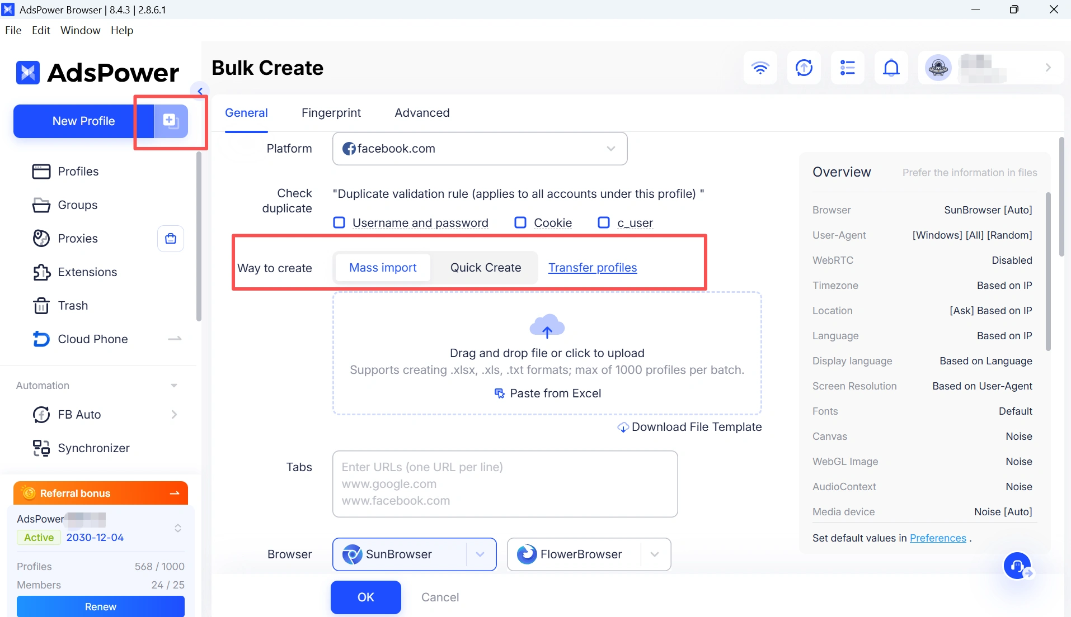
Task: Click the user avatar icon
Action: click(938, 68)
